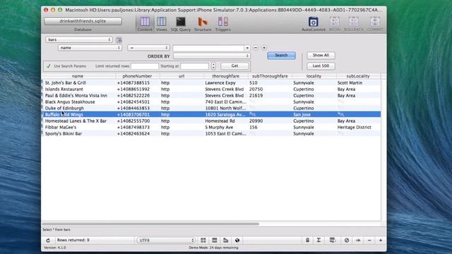Click the ROLLBACK transaction icon
The height and width of the screenshot is (254, 452).
click(x=354, y=24)
